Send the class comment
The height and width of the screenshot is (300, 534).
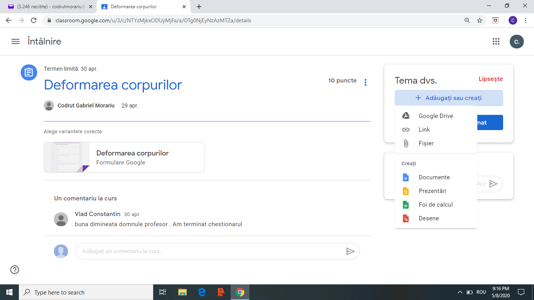350,251
